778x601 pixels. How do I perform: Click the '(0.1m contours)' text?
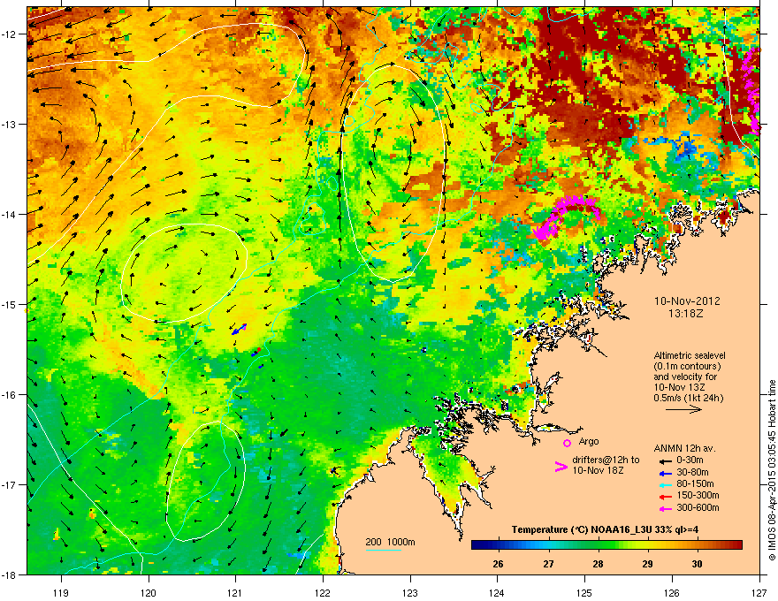pos(687,367)
